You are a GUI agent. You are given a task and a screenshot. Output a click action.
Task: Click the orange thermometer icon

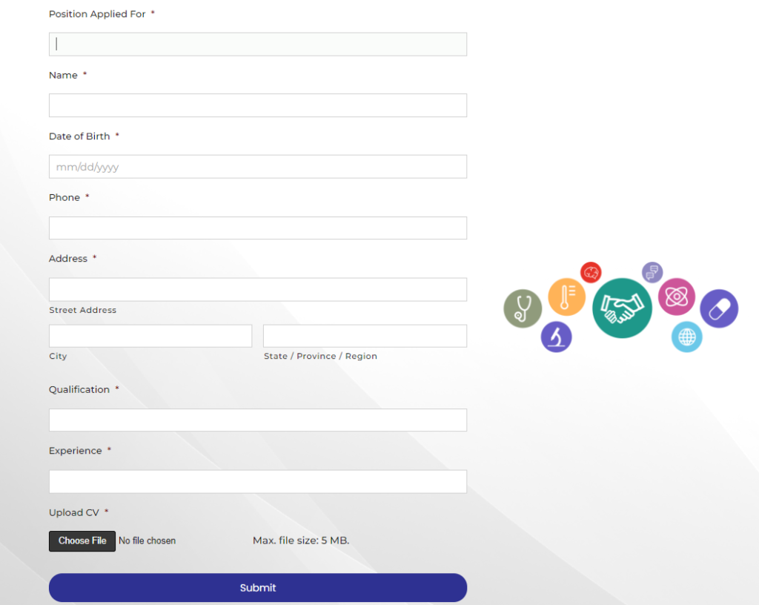coord(567,297)
